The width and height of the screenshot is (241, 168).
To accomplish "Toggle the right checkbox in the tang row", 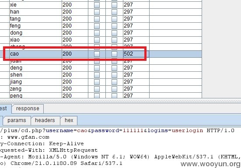I will (x=114, y=19).
